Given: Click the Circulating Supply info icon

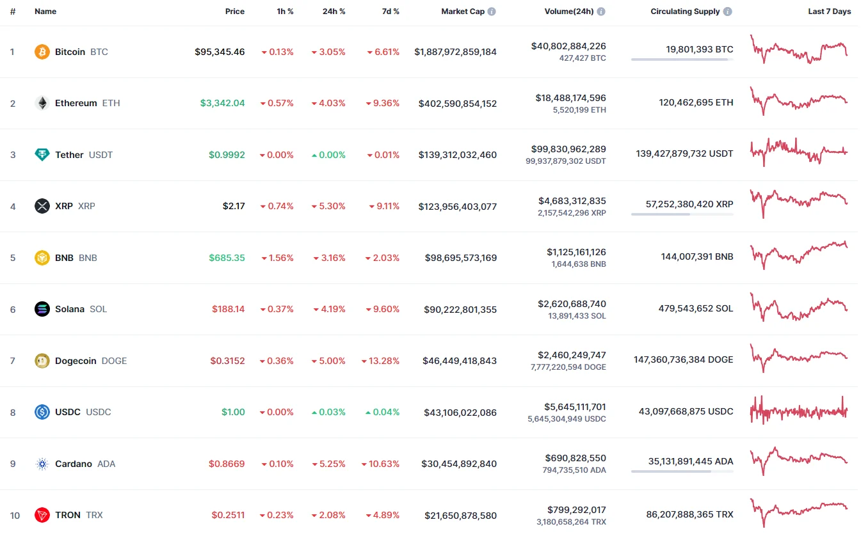Looking at the screenshot, I should (x=728, y=12).
